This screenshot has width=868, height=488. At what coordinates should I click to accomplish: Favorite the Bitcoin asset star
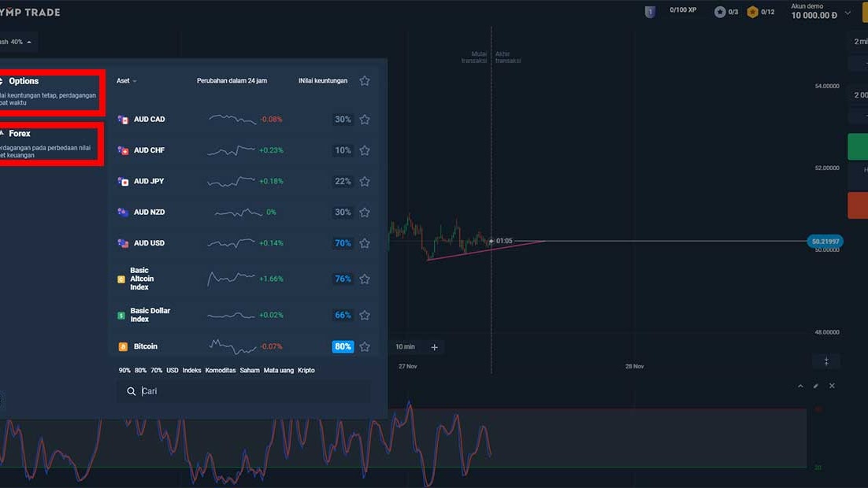(364, 346)
